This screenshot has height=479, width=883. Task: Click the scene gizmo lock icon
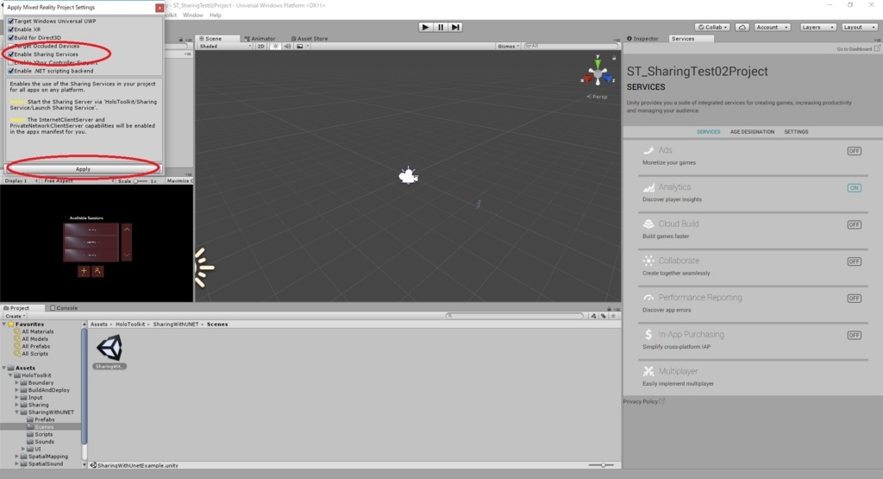pyautogui.click(x=614, y=58)
